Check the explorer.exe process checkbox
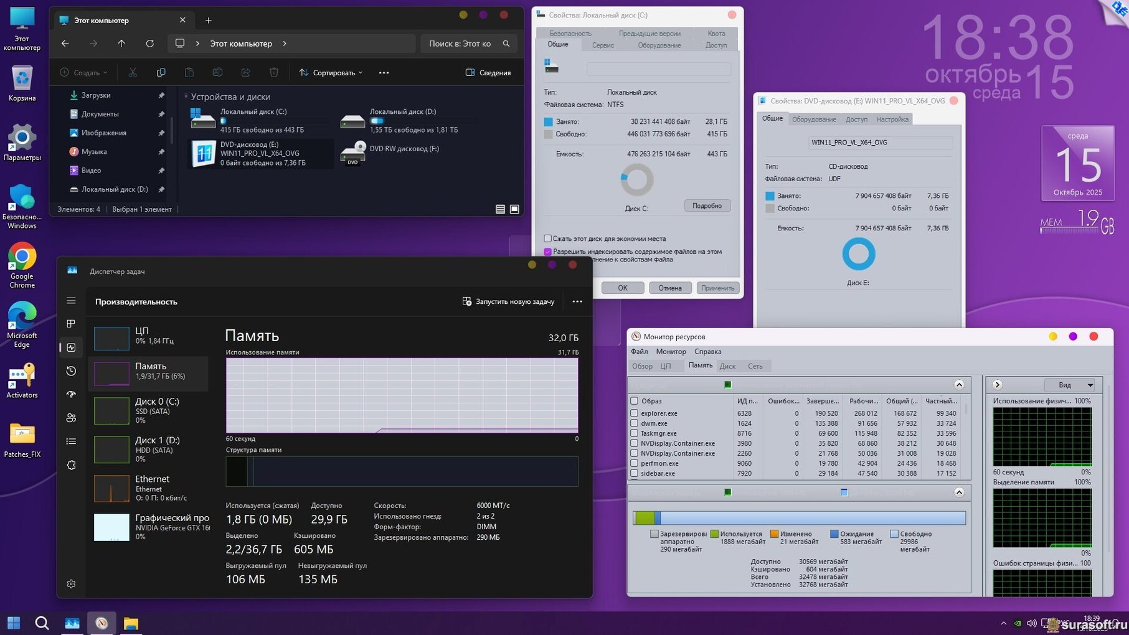Screen dimensions: 1129x635 pyautogui.click(x=634, y=413)
